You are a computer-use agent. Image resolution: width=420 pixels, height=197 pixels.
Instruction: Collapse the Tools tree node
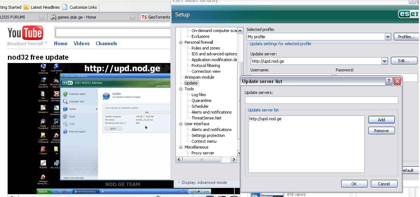pos(181,89)
